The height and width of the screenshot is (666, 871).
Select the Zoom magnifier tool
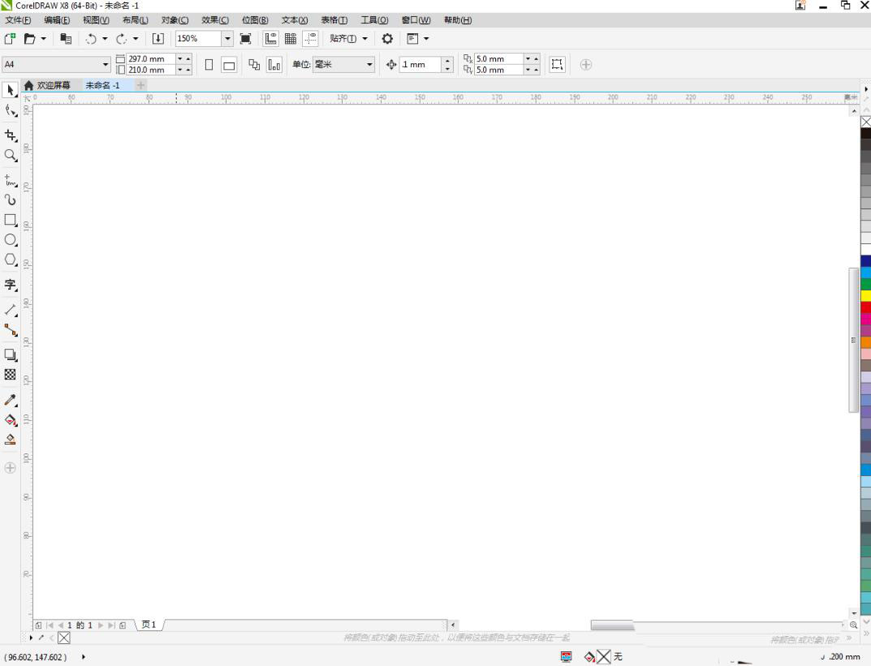[x=11, y=155]
